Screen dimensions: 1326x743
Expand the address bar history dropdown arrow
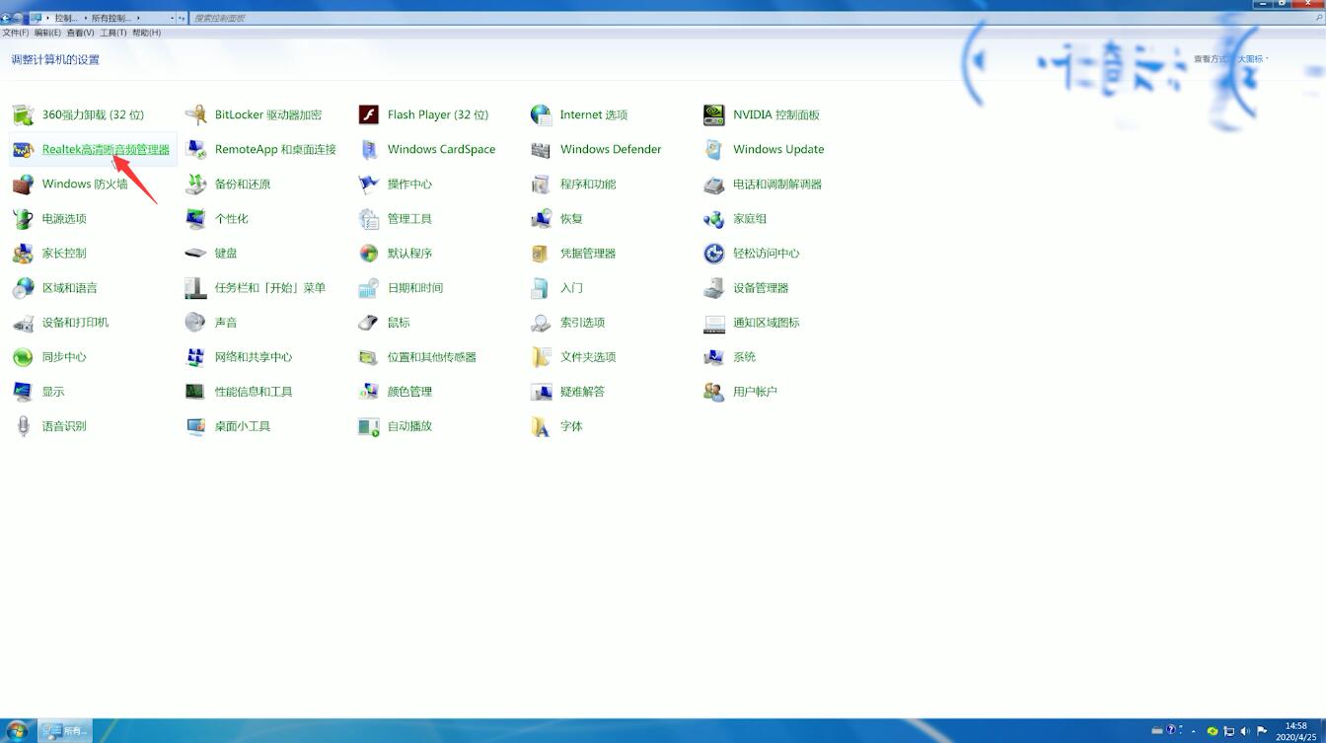(173, 18)
